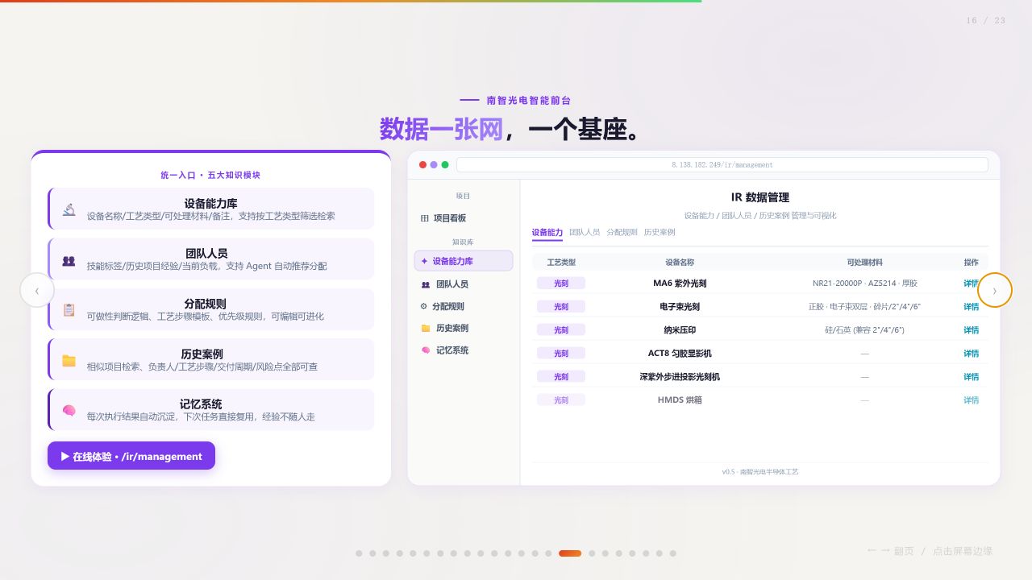Image resolution: width=1032 pixels, height=580 pixels.
Task: Click the microscope icon beside 设备能力库
Action: (x=69, y=209)
